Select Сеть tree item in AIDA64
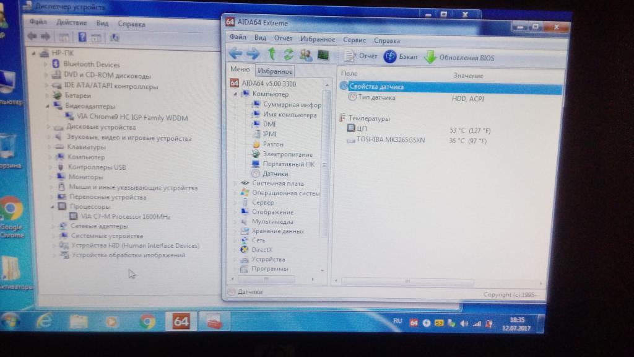The height and width of the screenshot is (357, 634). click(258, 240)
